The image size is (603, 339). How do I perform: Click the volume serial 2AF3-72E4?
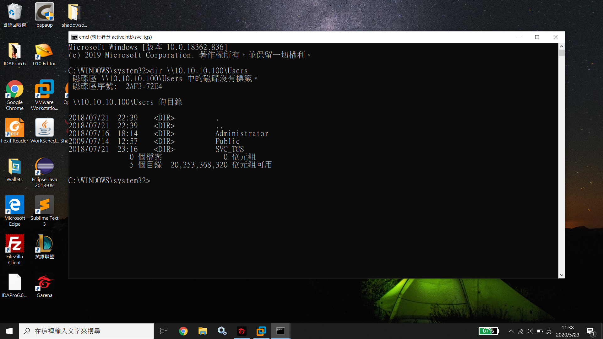click(144, 86)
